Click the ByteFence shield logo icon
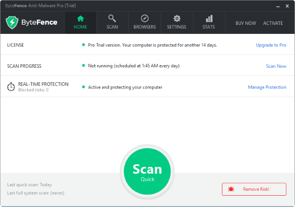295x207 pixels. pos(12,23)
